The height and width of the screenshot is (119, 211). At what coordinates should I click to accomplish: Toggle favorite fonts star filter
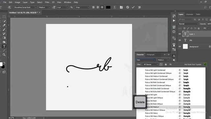point(166,64)
